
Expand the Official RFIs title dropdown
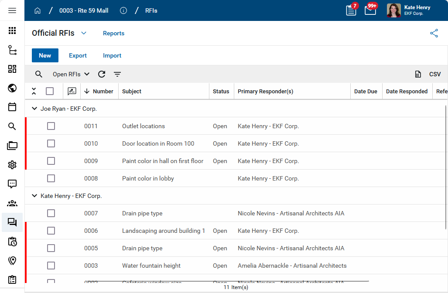(x=84, y=33)
